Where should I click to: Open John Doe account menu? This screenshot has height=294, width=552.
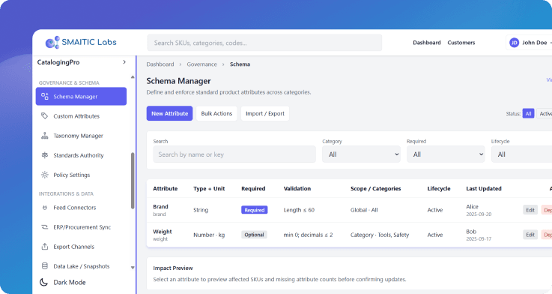[529, 43]
